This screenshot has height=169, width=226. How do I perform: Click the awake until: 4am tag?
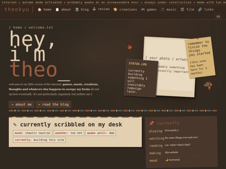100,133
